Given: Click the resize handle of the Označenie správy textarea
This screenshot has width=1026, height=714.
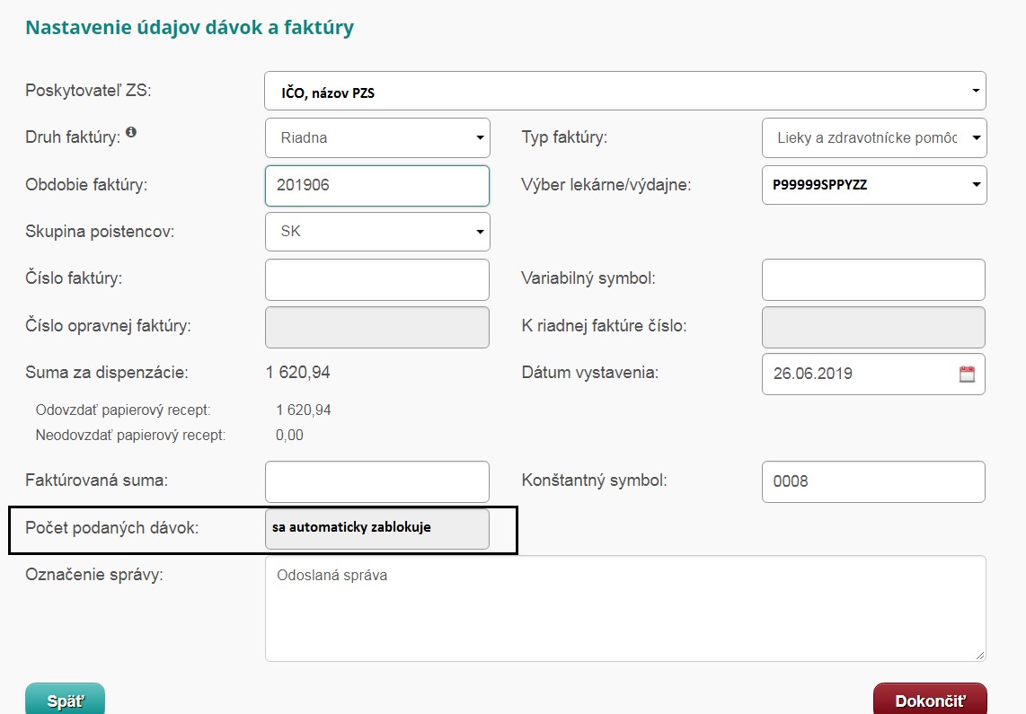Looking at the screenshot, I should coord(980,656).
